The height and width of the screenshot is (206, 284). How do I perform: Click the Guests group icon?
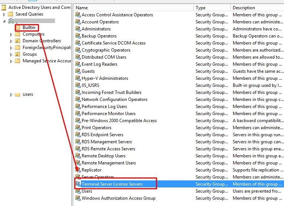tap(78, 71)
